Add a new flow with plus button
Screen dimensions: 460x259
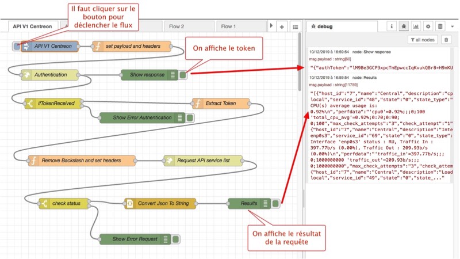click(282, 26)
